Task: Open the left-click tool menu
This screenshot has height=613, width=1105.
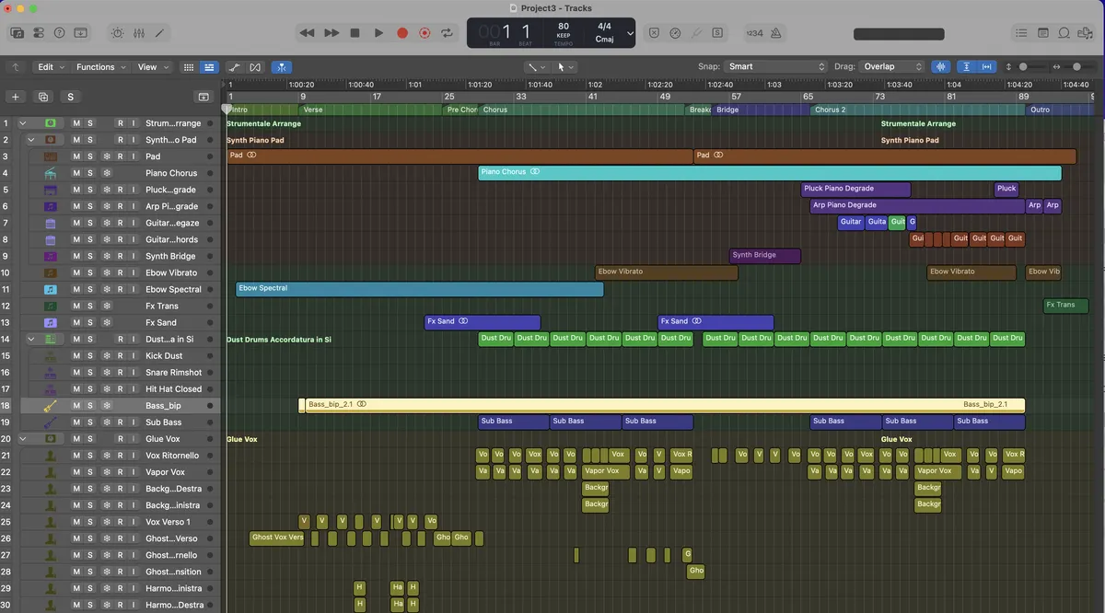Action: [536, 67]
